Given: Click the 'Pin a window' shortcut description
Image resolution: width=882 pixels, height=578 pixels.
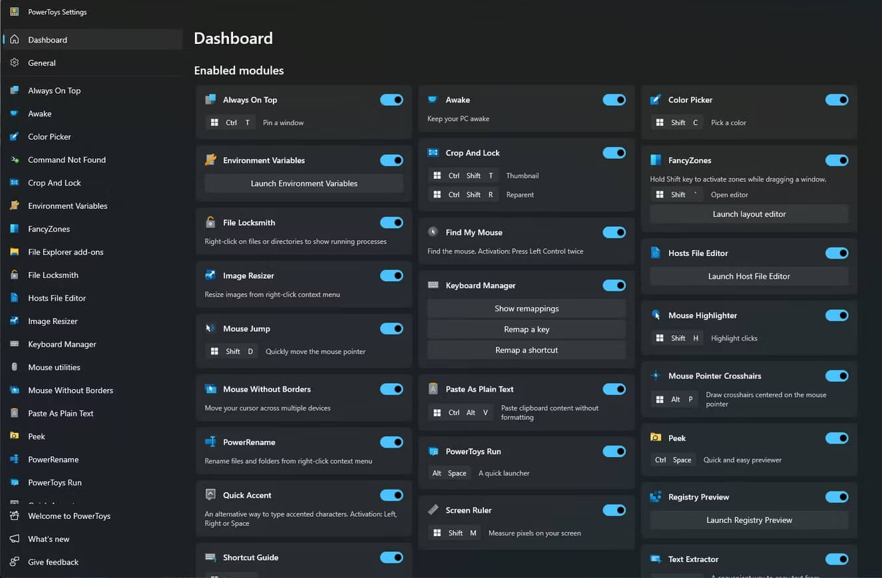Looking at the screenshot, I should [283, 123].
